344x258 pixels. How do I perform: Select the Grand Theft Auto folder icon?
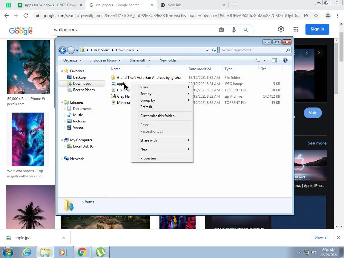point(113,77)
